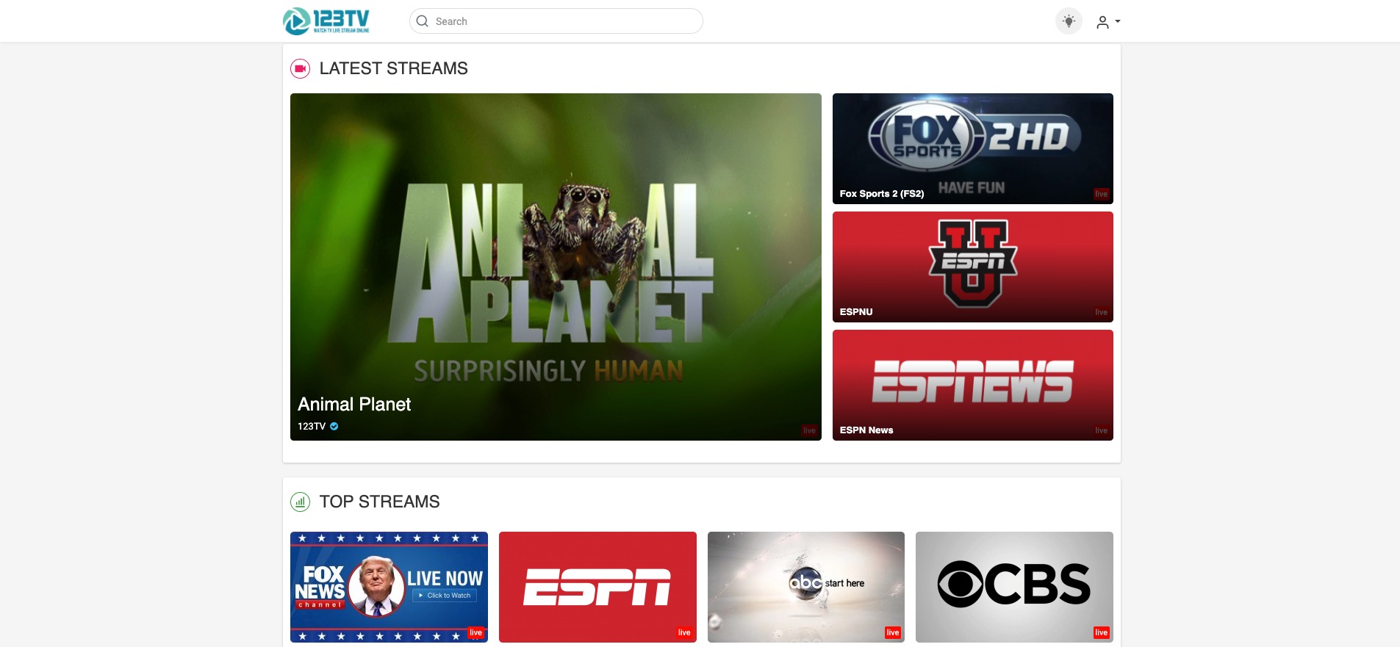Click the ESPNU label text
The width and height of the screenshot is (1400, 647).
(856, 312)
